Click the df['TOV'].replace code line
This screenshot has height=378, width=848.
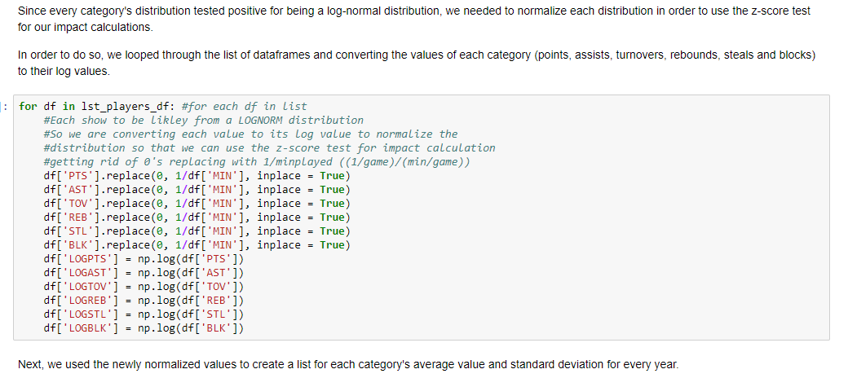[197, 204]
